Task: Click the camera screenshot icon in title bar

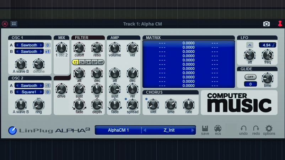Action: tap(266, 24)
